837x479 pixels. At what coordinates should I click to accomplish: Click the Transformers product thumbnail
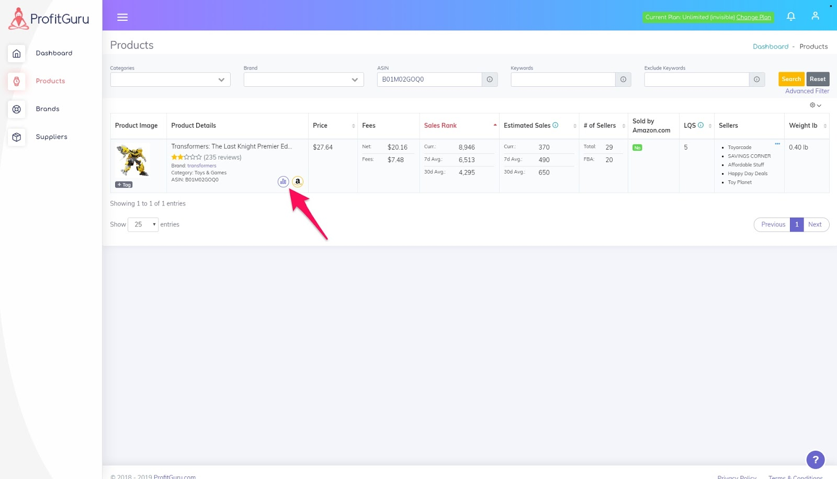133,160
